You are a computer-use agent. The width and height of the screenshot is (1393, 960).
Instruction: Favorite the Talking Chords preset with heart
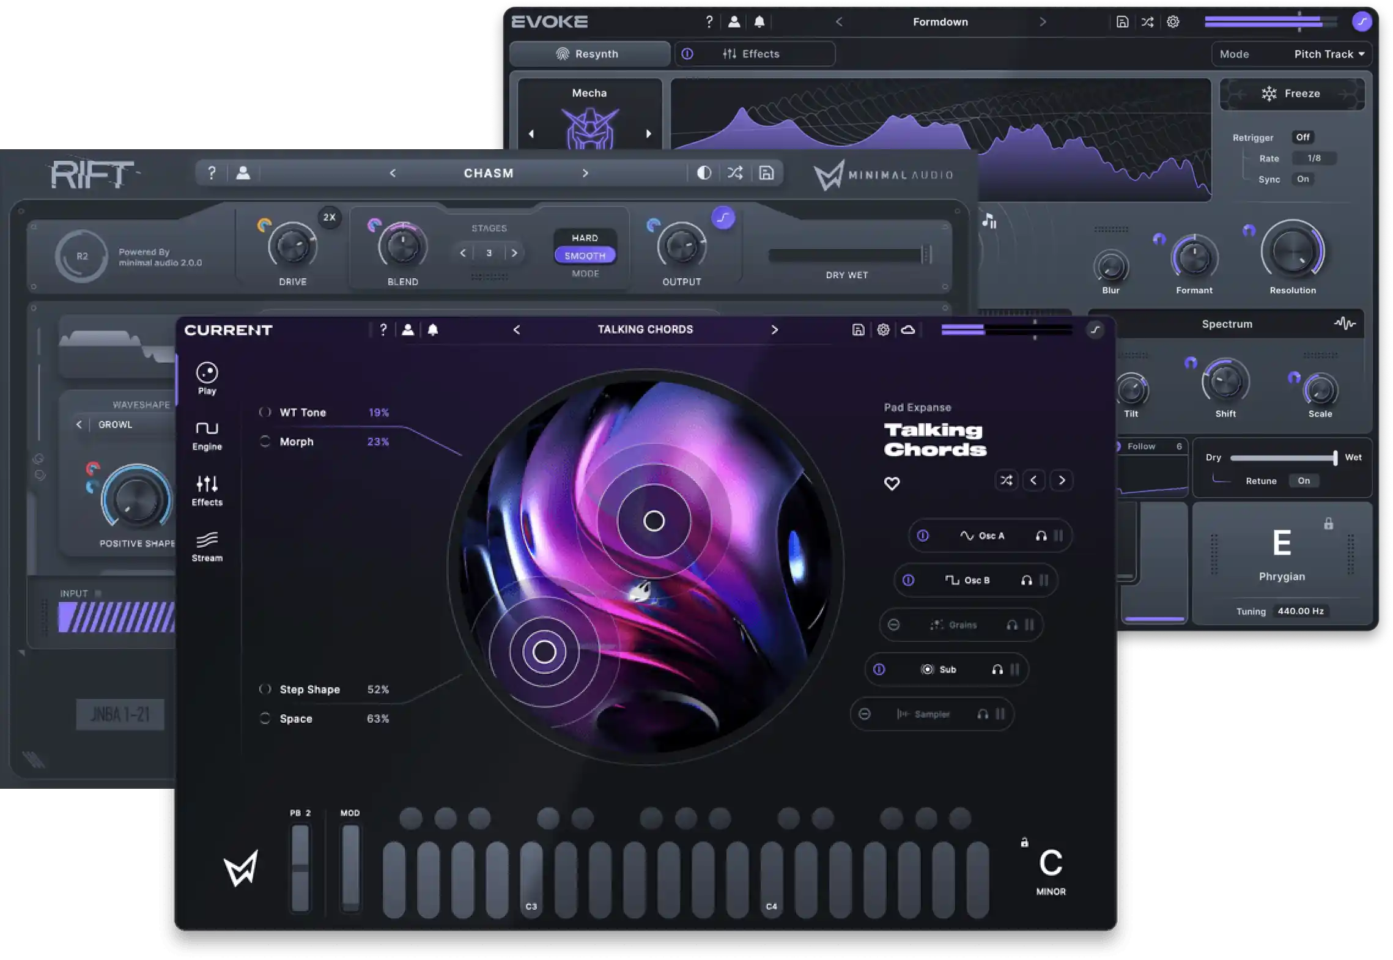[892, 484]
